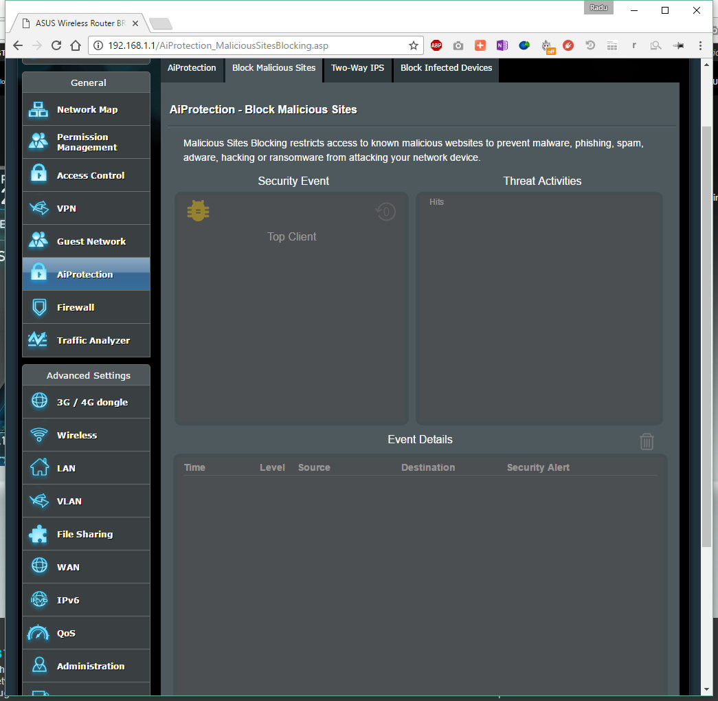Click the Source column header
This screenshot has width=718, height=701.
pos(314,467)
